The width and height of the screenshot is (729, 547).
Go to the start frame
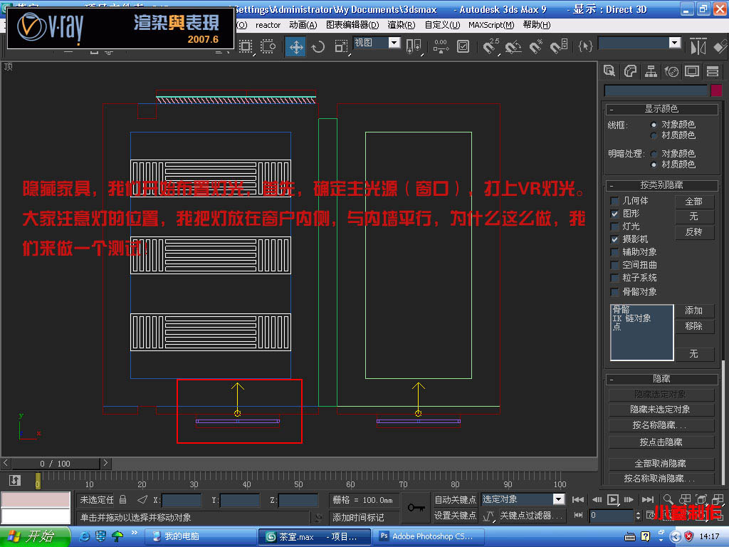point(578,499)
